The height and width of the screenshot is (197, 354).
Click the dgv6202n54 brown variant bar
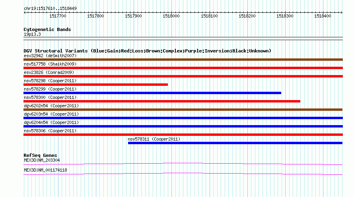183,110
